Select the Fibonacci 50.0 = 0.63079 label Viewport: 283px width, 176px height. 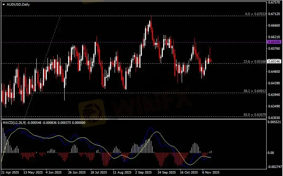255,115
